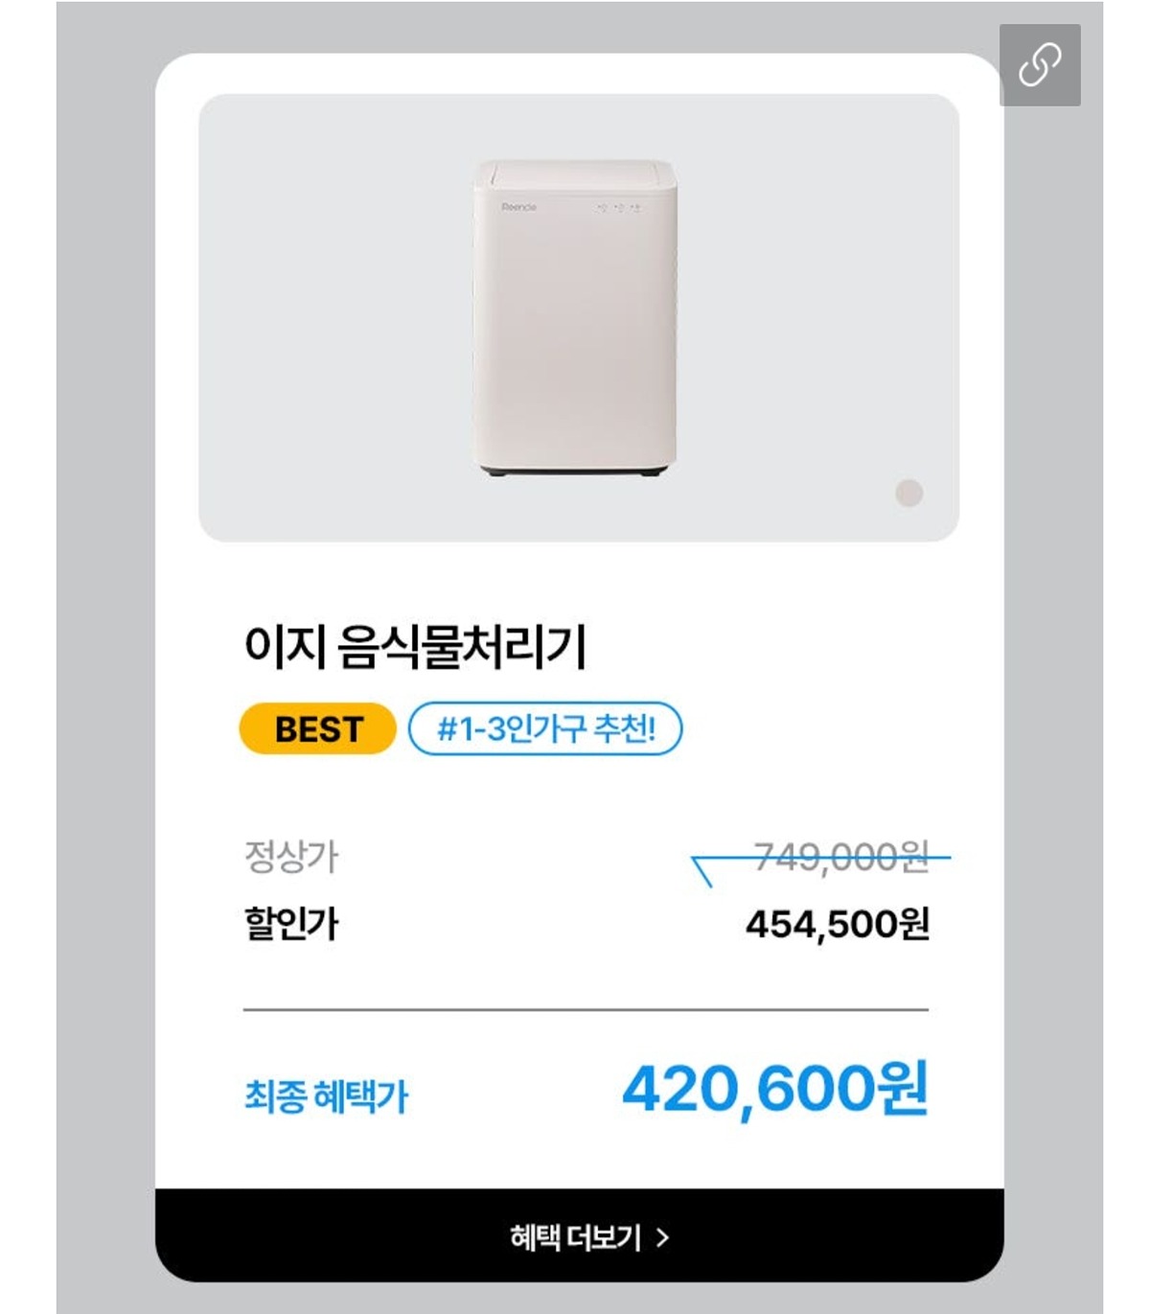Viewport: 1150px width, 1314px height.
Task: Click the struck-through 749,000원 regular price
Action: click(841, 857)
